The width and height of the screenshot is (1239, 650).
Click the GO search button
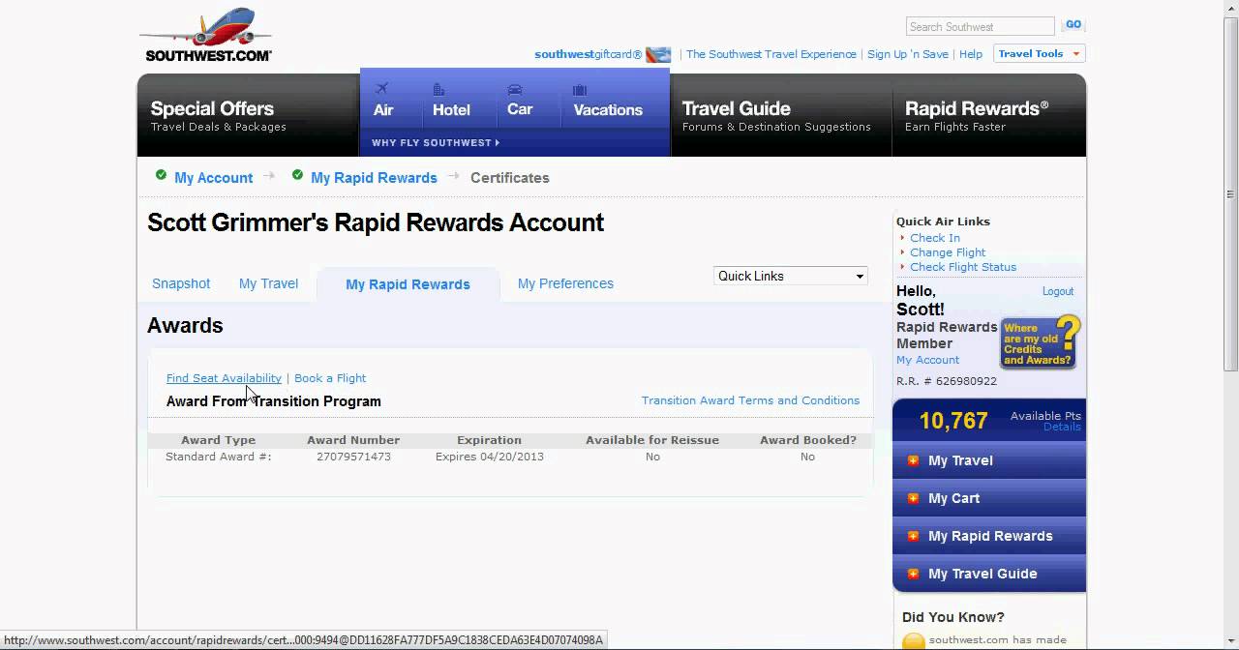coord(1073,25)
